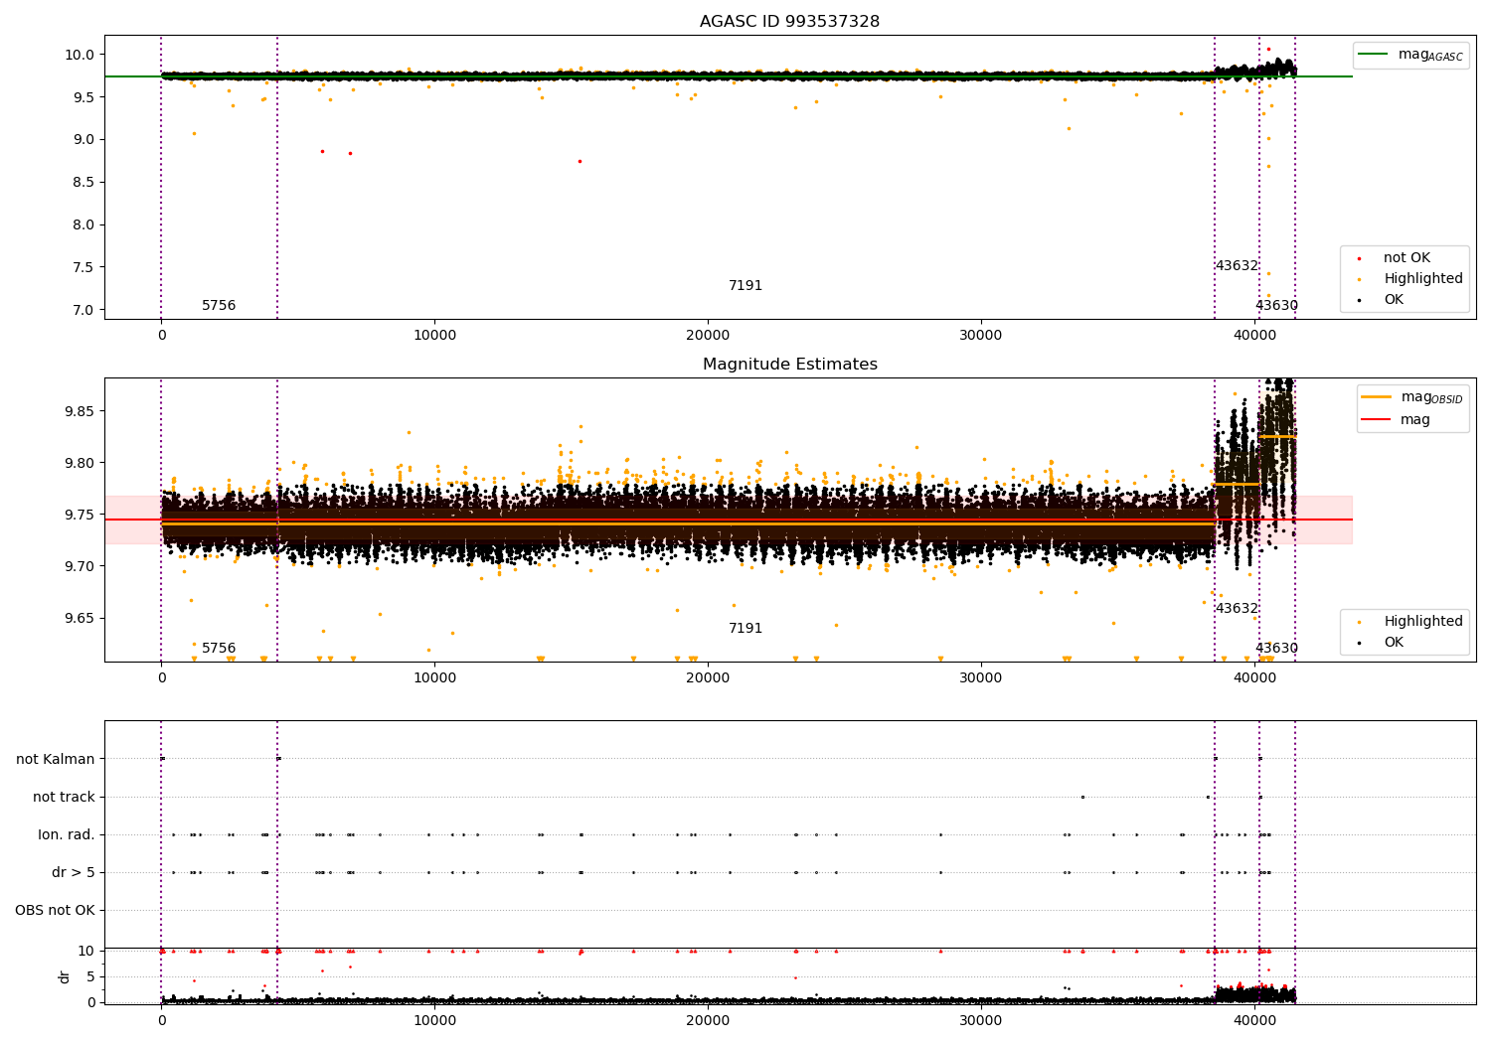Click the "8.5" y-axis tick label
The width and height of the screenshot is (1491, 1043).
[x=84, y=182]
